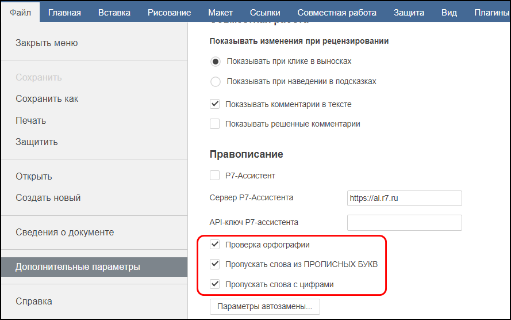511x320 pixels.
Task: Toggle Показывать комментарии в тексте checkbox
Action: [x=214, y=104]
